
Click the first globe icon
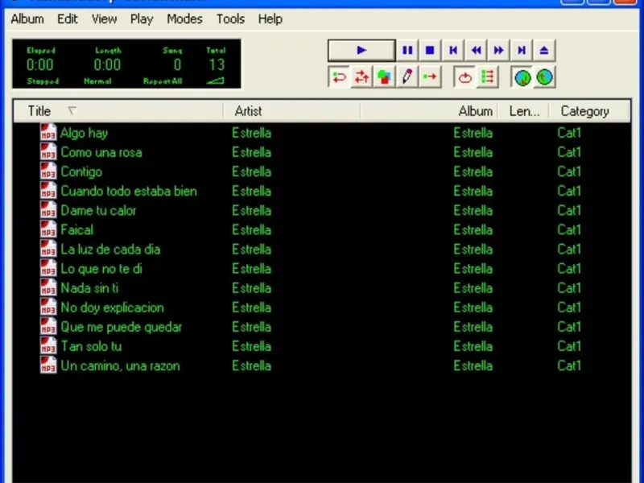click(x=522, y=77)
